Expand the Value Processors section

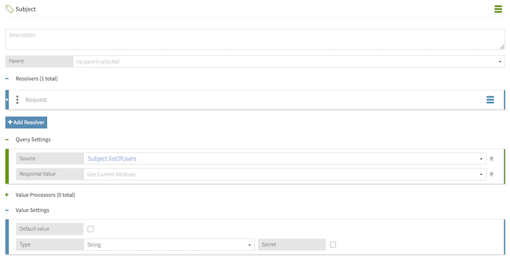click(x=7, y=195)
